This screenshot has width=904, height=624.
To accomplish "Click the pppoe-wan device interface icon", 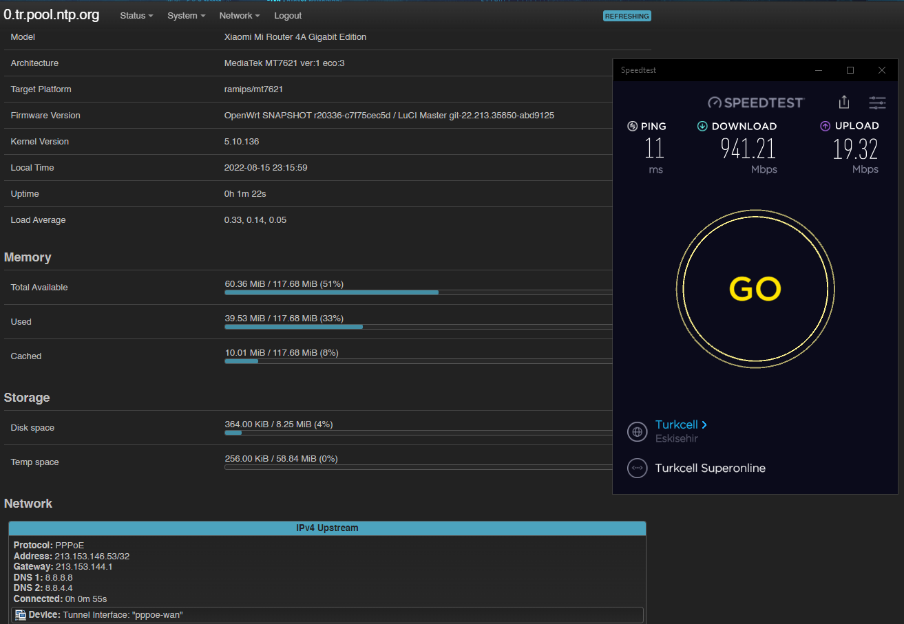I will pyautogui.click(x=21, y=614).
